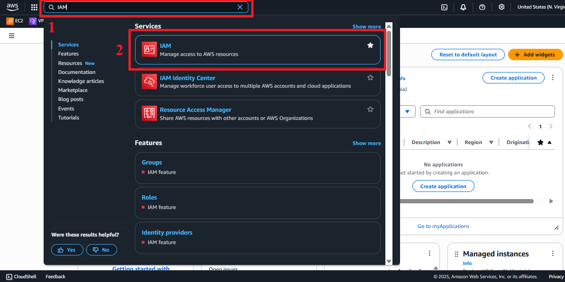Favorite IAM Identity Center with star
Viewport: 565px width, 282px height.
370,77
